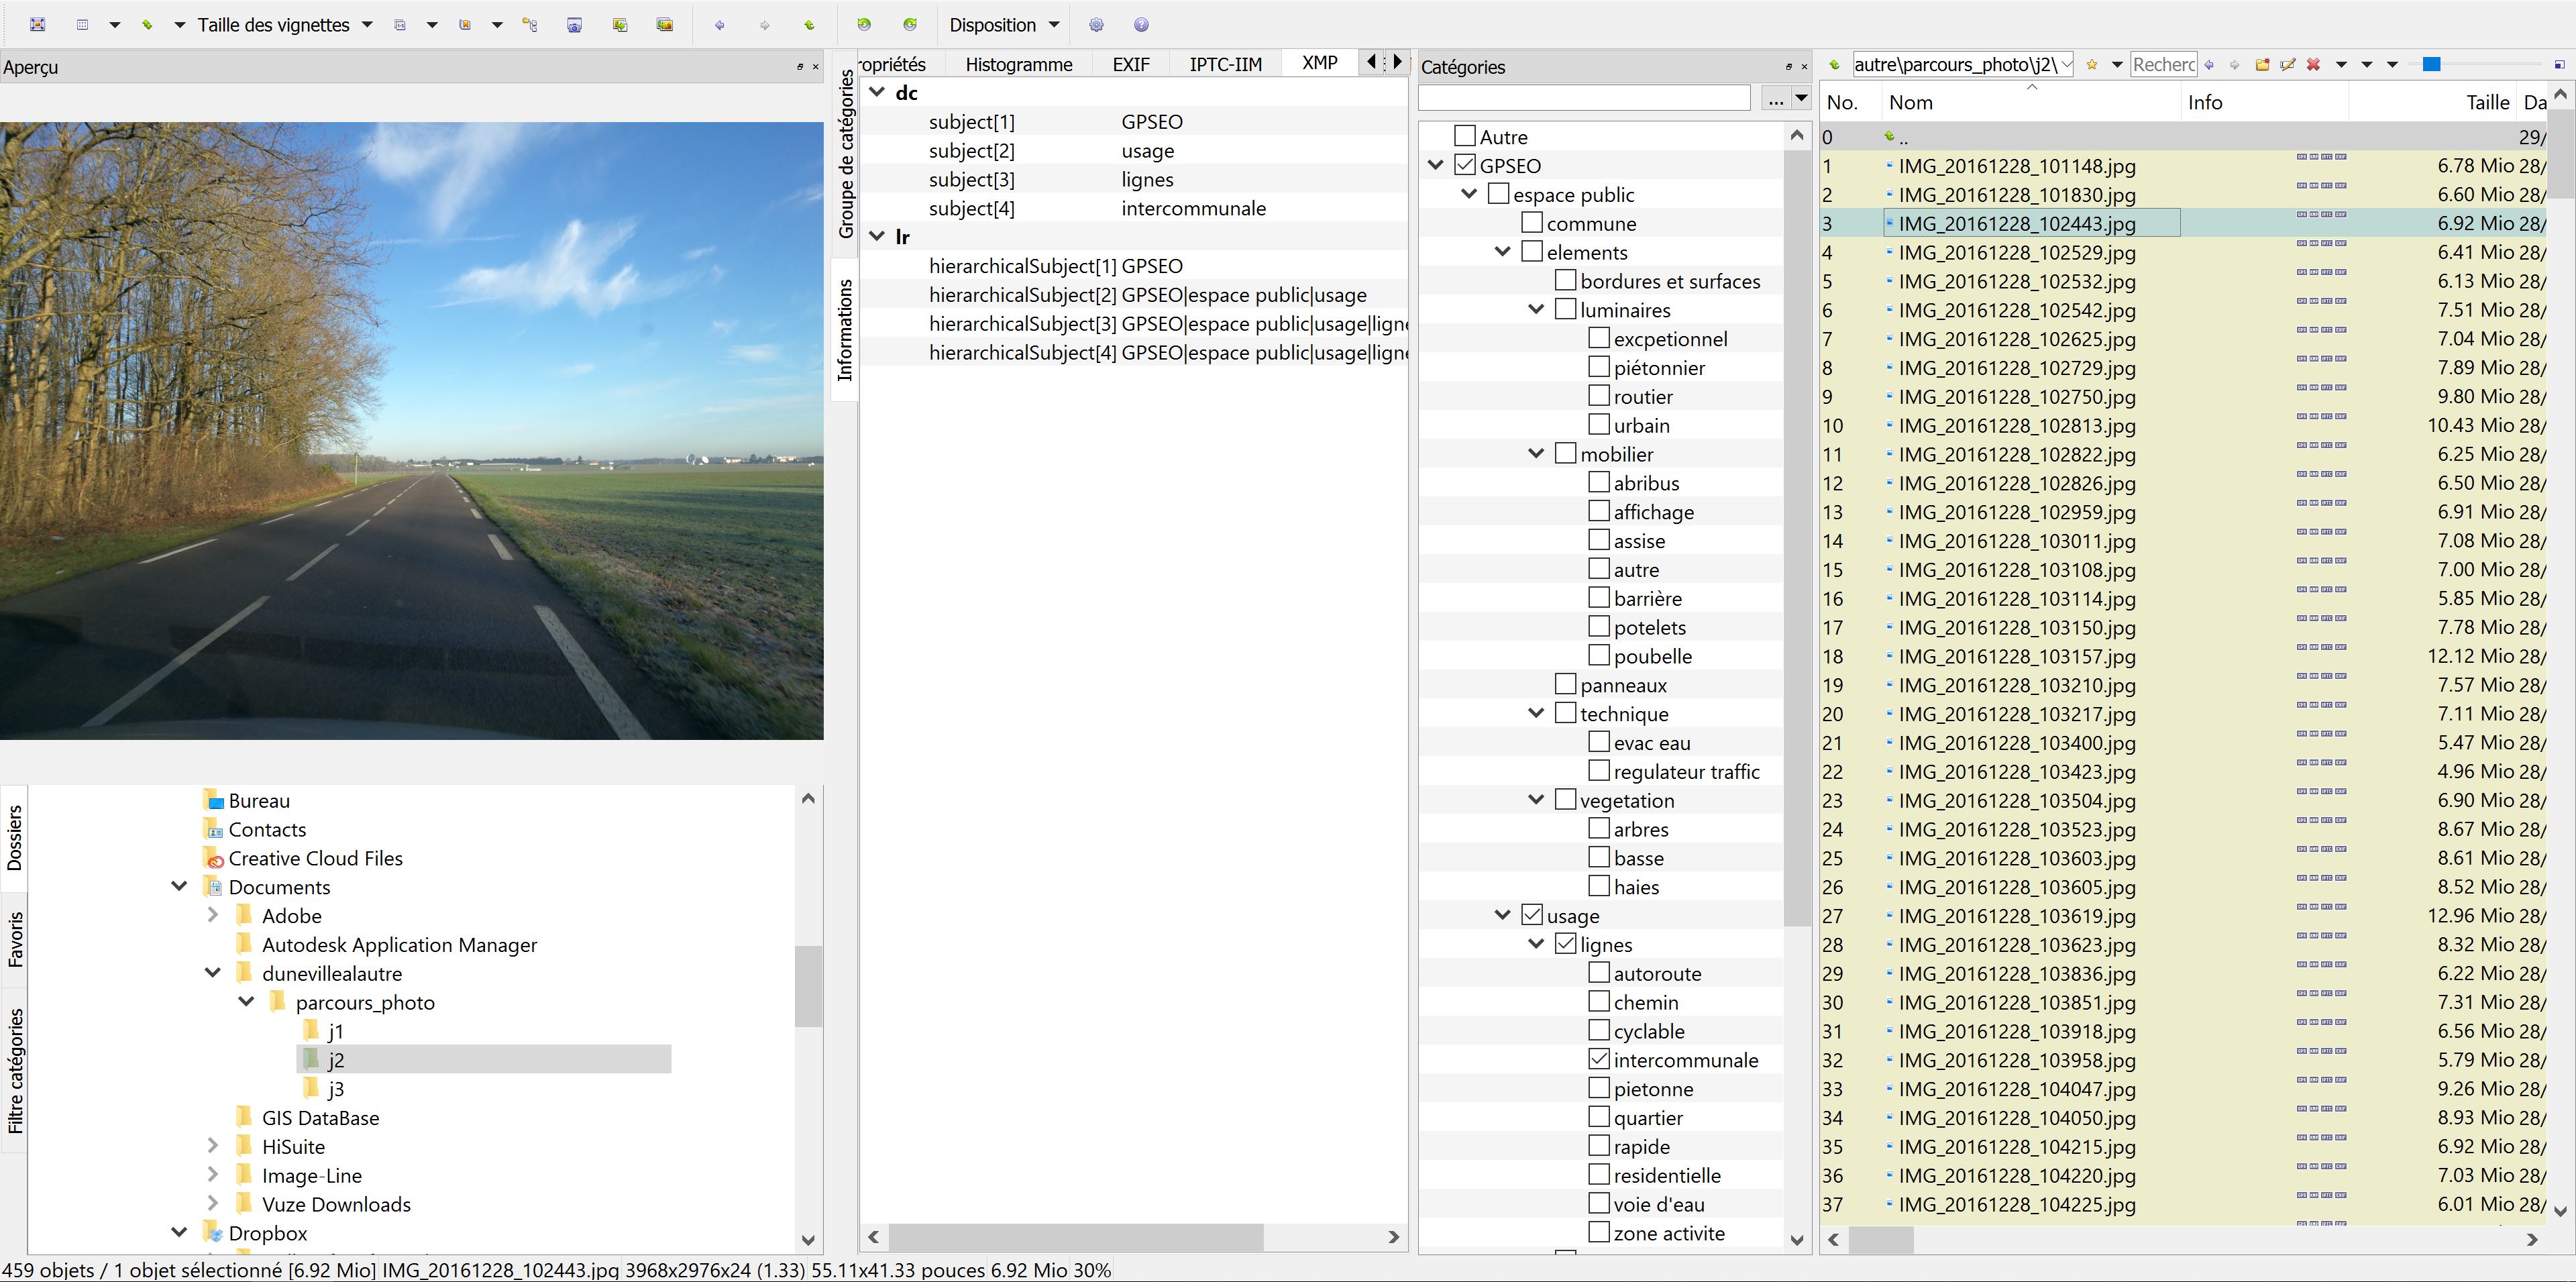Enable the abribus category checkbox

(x=1599, y=482)
